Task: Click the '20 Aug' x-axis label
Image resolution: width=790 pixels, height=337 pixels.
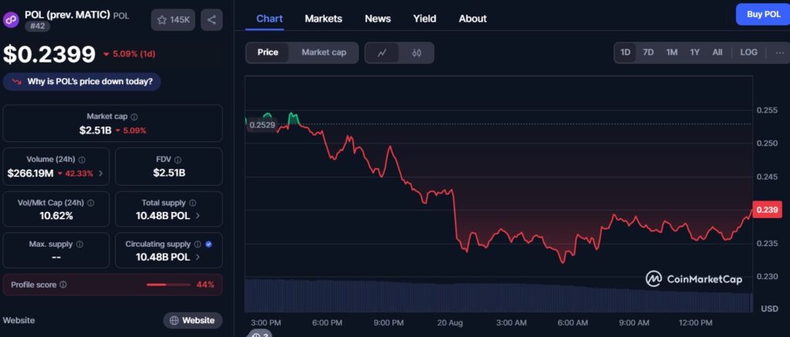Action: click(451, 322)
